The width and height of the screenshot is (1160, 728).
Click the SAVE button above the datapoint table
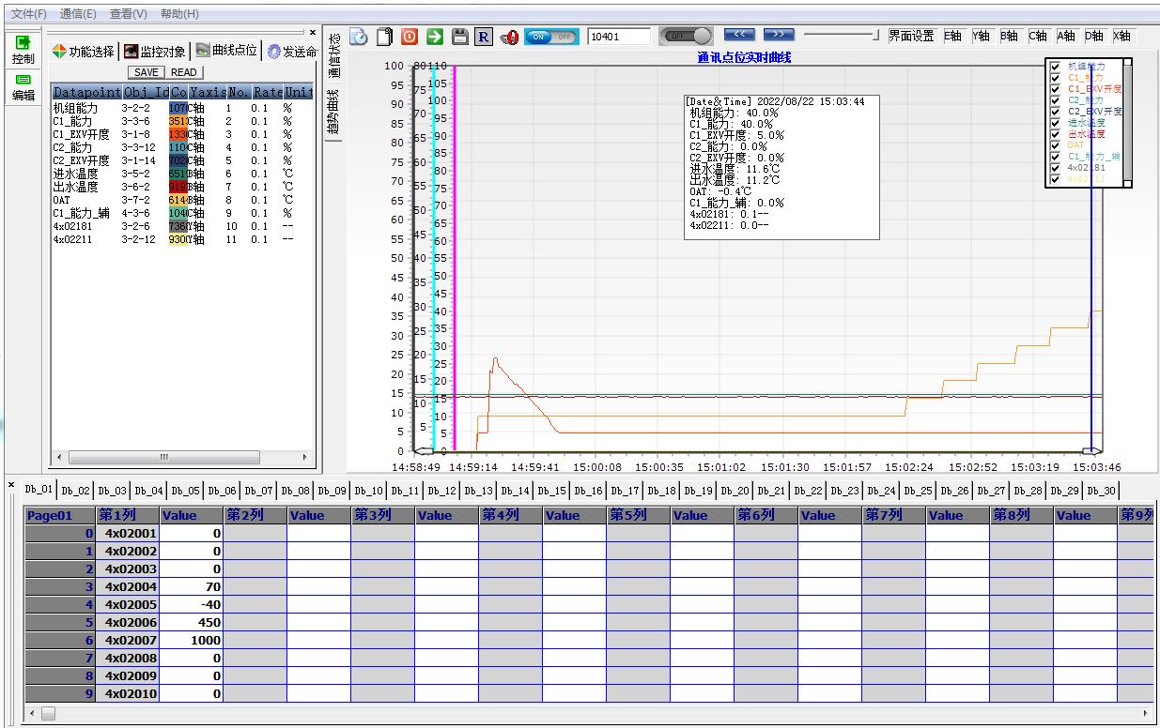pos(147,72)
